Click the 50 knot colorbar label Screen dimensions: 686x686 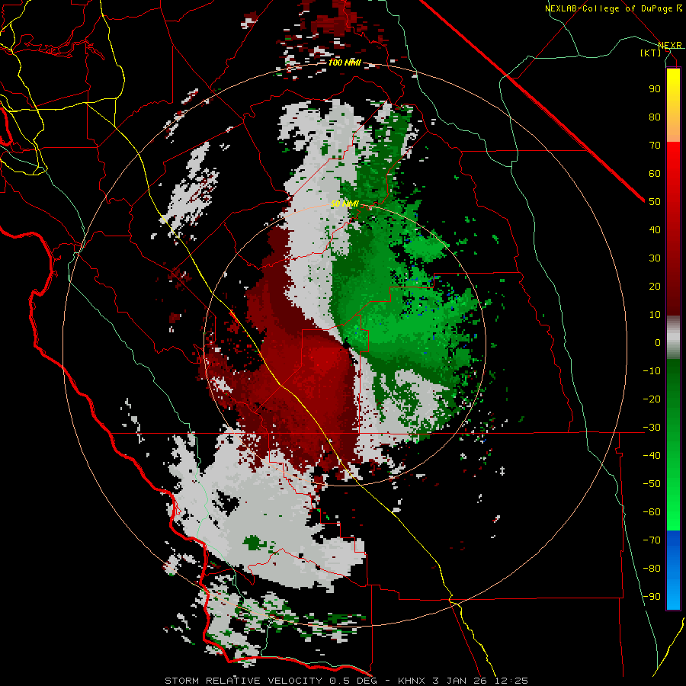(x=655, y=202)
